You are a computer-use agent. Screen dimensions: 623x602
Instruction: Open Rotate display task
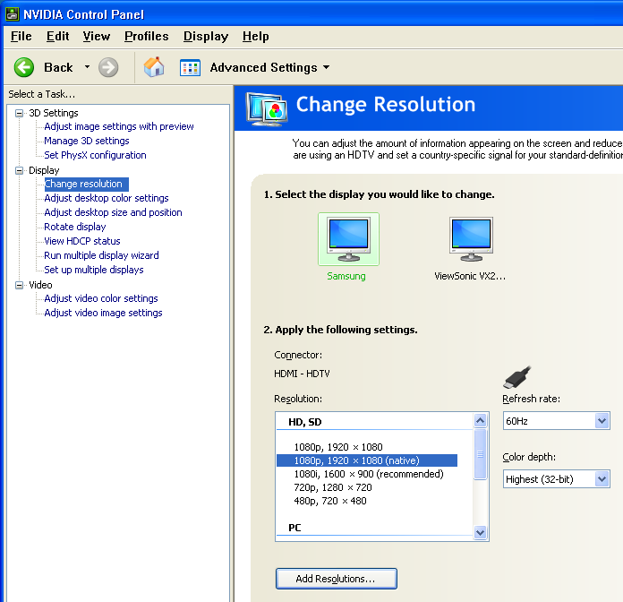[x=74, y=227]
